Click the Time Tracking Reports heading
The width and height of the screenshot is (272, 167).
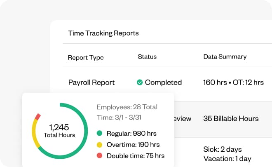[103, 33]
